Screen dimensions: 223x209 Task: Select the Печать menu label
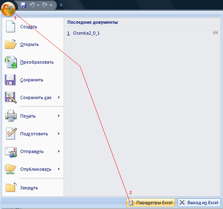[x=28, y=116]
